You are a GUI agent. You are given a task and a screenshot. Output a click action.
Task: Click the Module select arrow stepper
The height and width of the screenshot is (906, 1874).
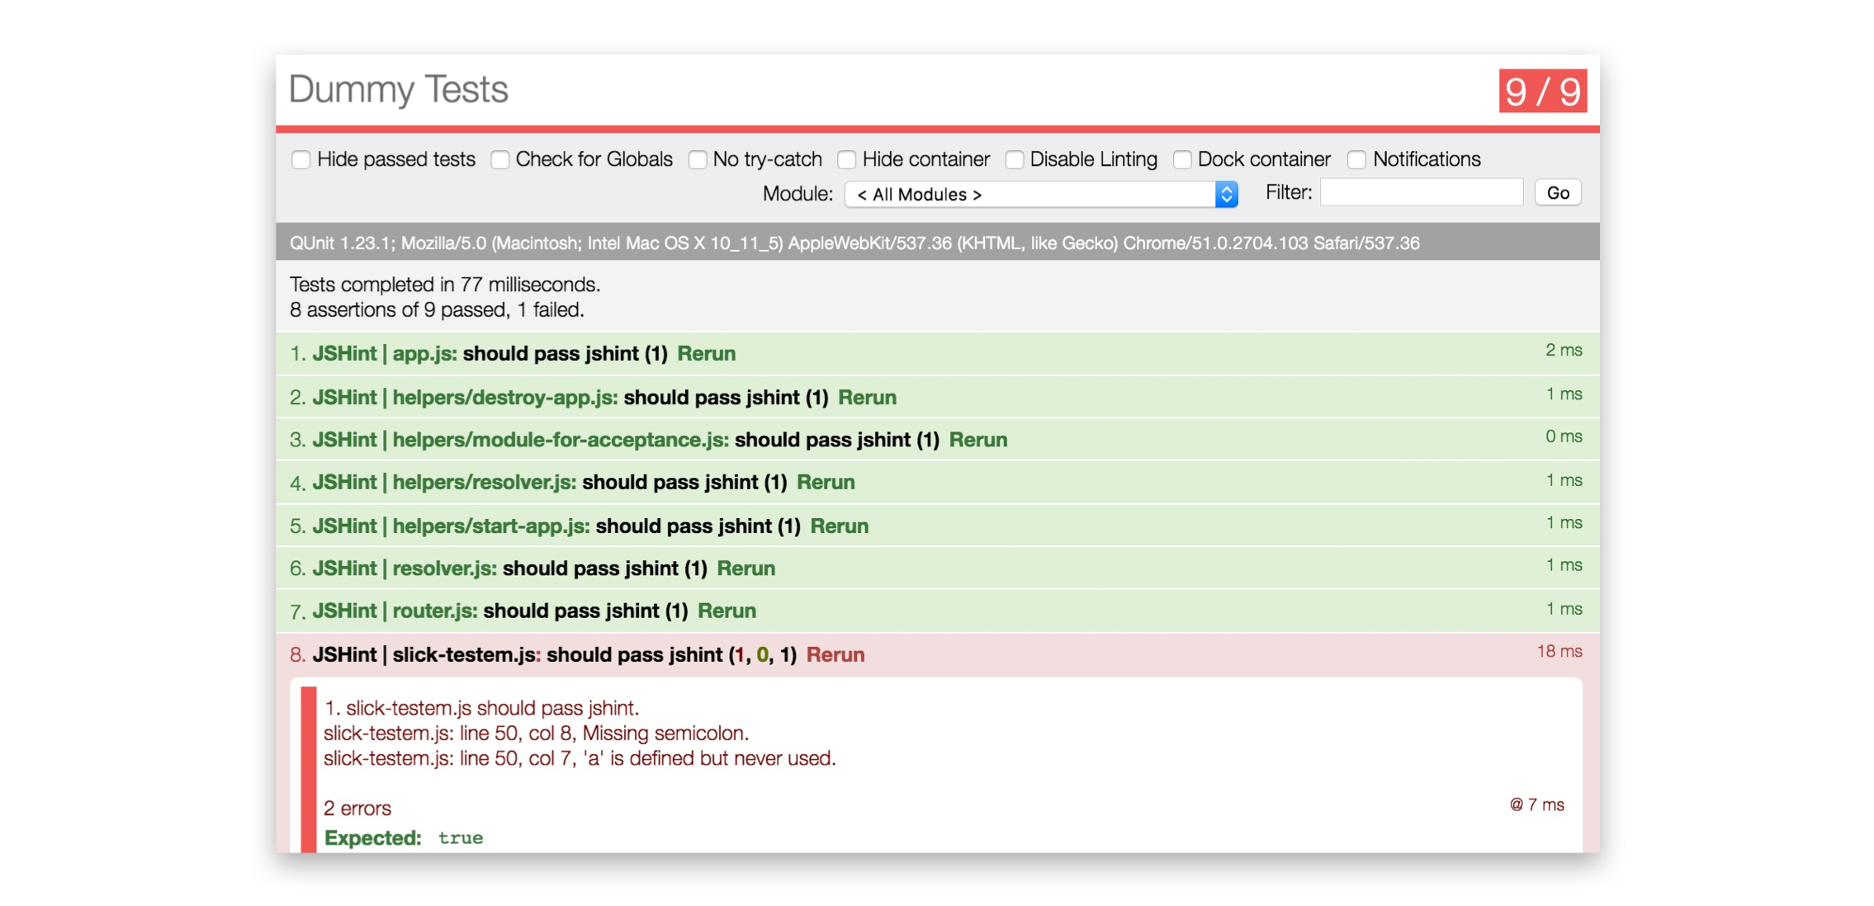pos(1226,194)
